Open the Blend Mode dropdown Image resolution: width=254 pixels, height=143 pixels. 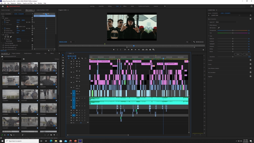tap(23, 41)
